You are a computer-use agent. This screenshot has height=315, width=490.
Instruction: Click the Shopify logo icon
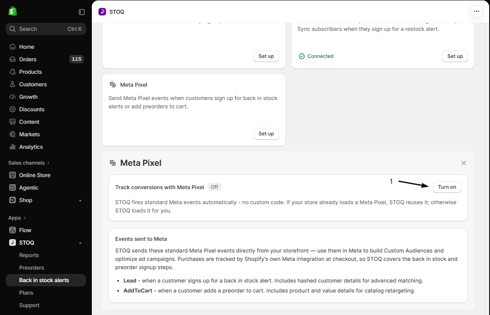click(13, 12)
